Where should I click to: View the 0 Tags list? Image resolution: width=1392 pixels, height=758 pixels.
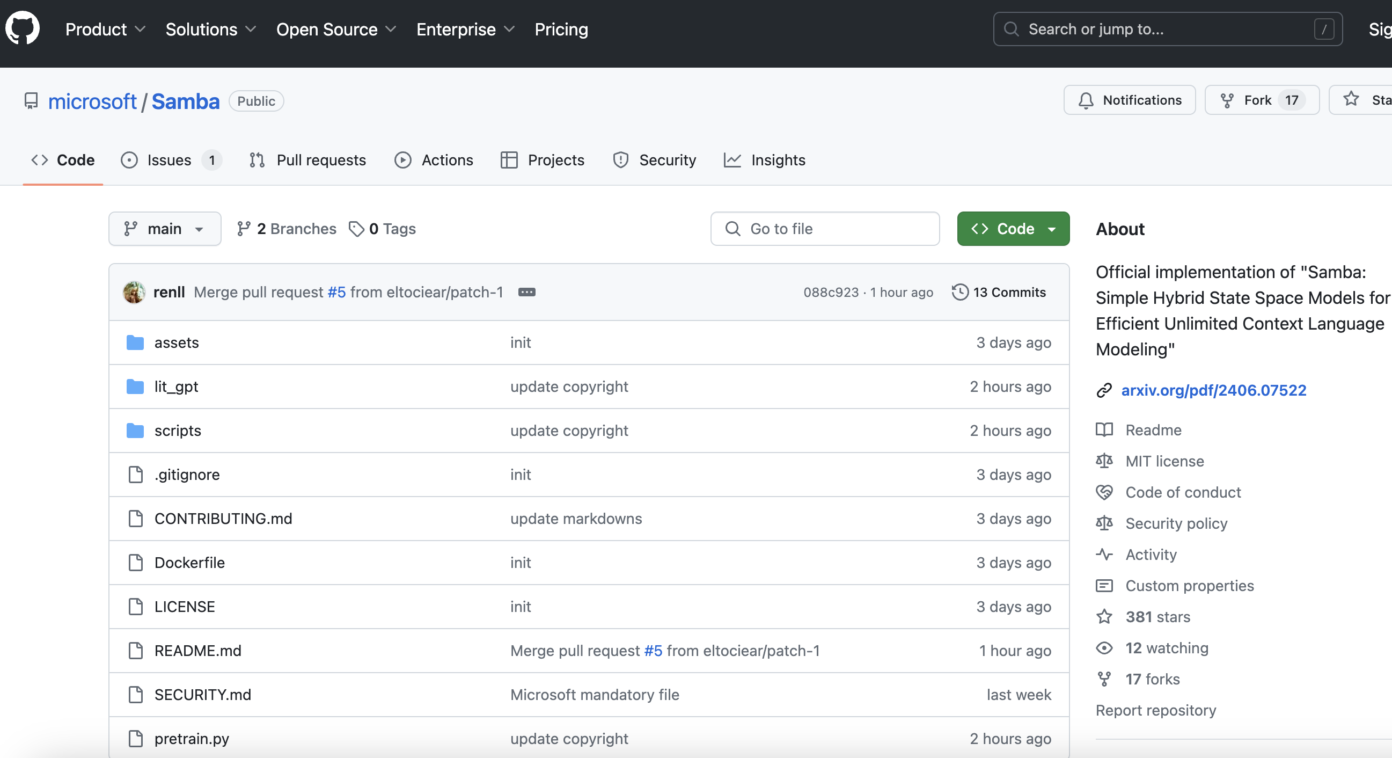point(382,229)
